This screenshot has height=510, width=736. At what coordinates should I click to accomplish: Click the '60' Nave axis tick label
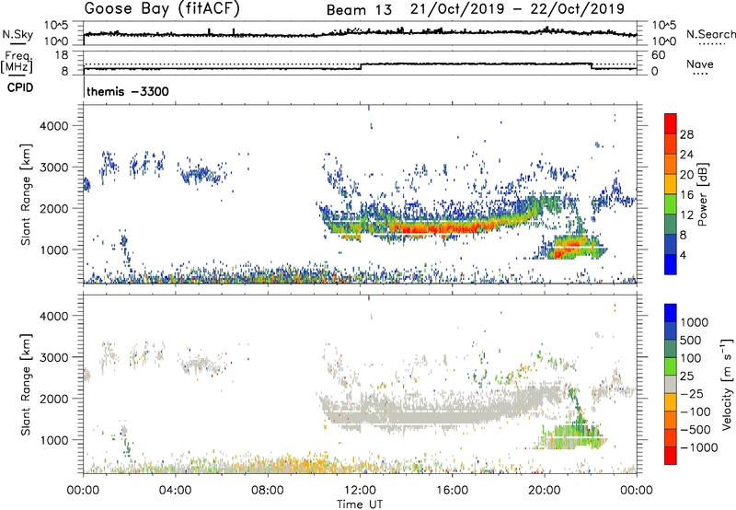659,55
